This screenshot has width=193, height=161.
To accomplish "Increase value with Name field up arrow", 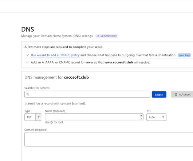I will click(141, 115).
